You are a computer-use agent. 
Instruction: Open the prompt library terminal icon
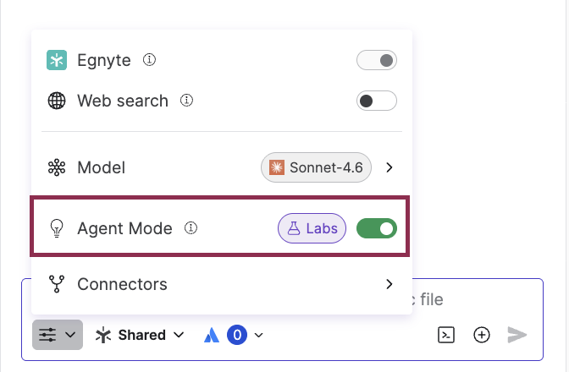(x=445, y=335)
